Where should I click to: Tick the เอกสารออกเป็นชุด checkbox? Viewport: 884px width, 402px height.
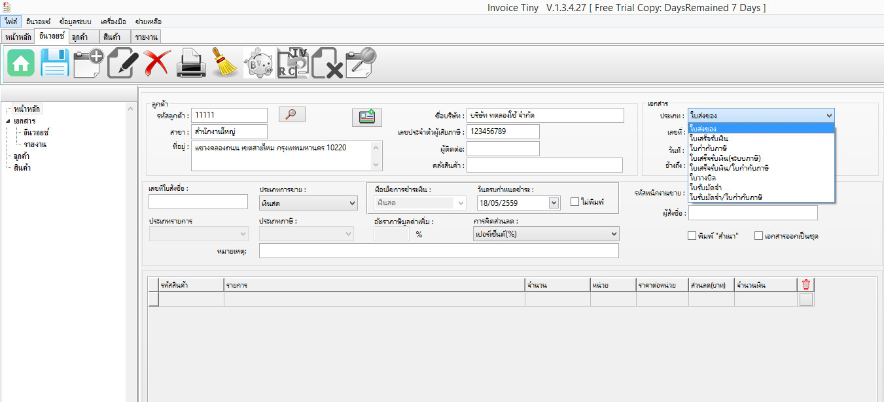coord(758,236)
